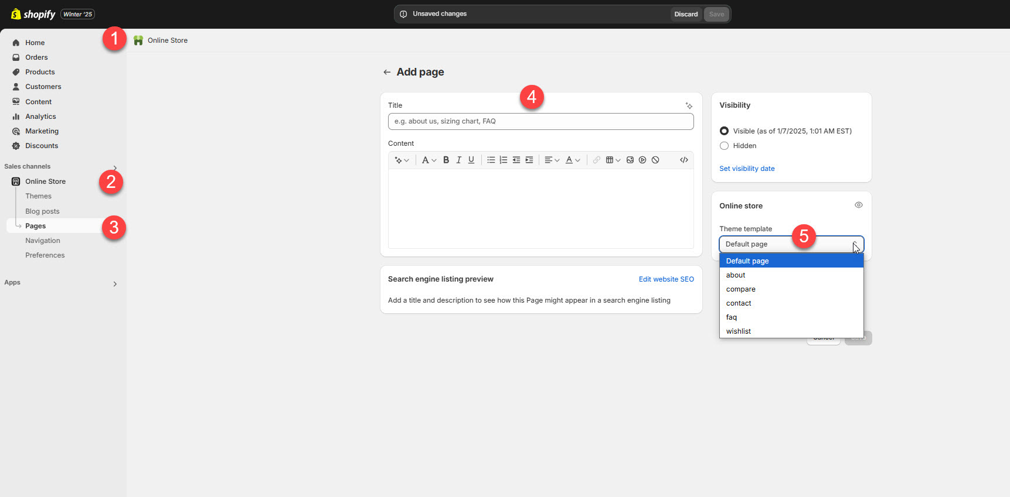
Task: Click inside the page Title field
Action: click(540, 121)
